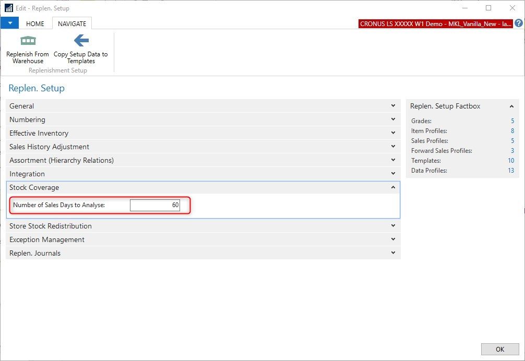
Task: Open the Data Profiles count link
Action: tap(511, 171)
